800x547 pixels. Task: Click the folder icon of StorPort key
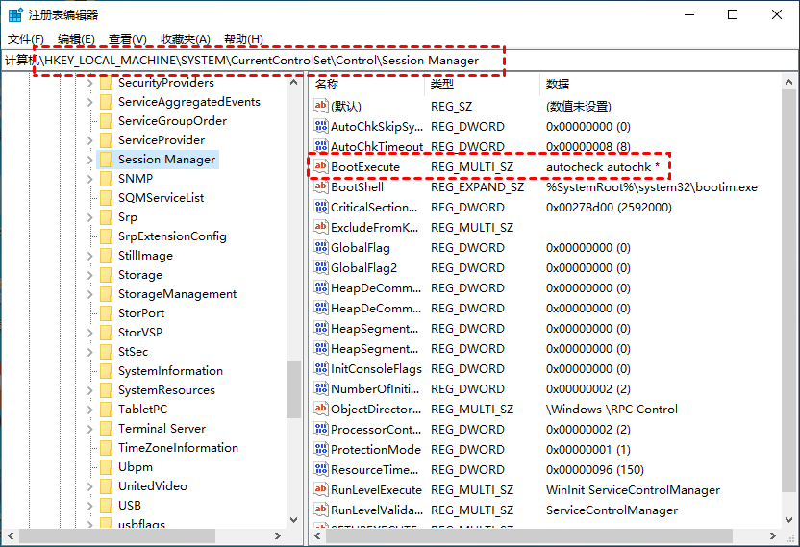[x=106, y=313]
